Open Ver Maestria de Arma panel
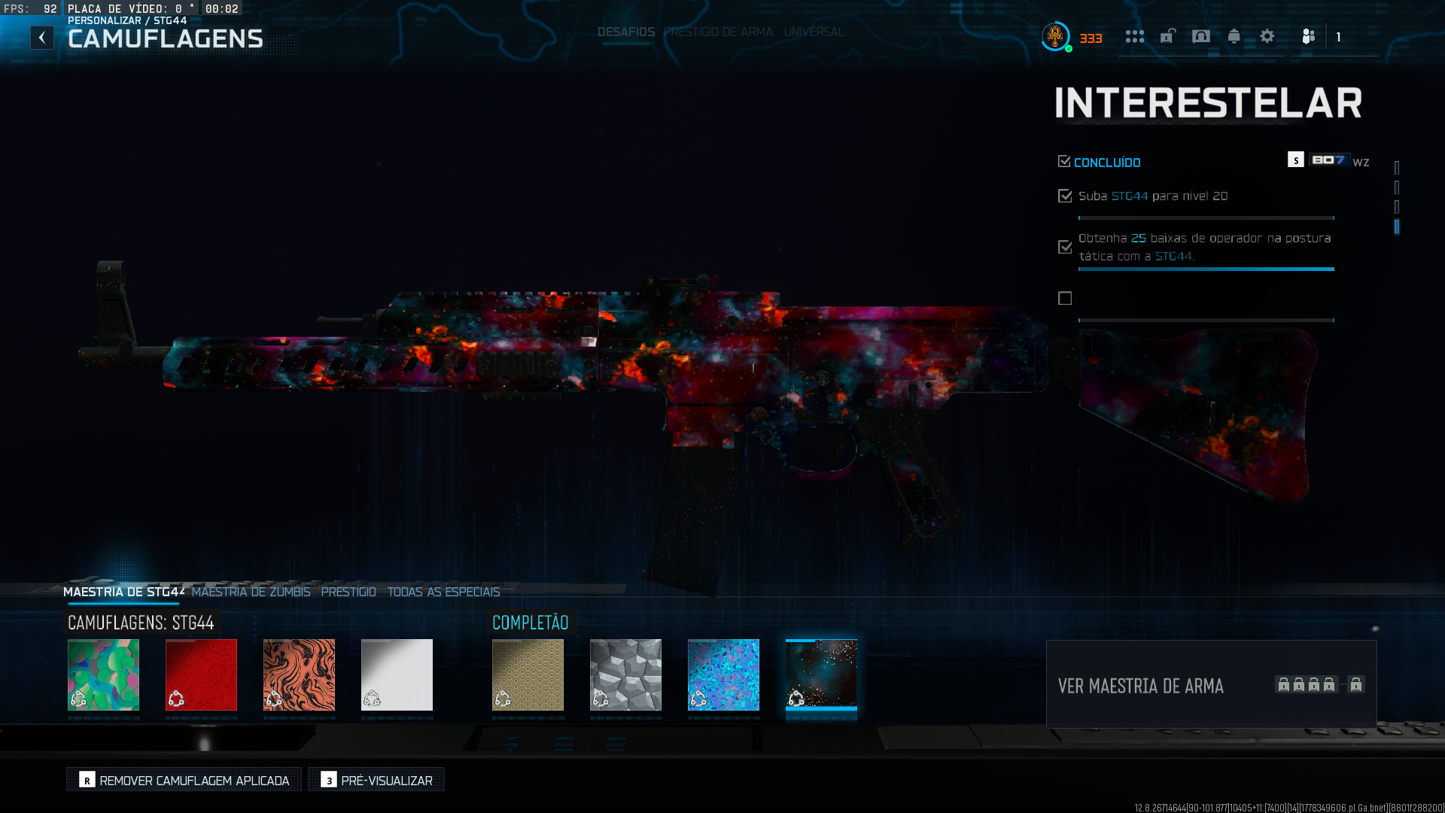Image resolution: width=1445 pixels, height=813 pixels. click(1211, 684)
